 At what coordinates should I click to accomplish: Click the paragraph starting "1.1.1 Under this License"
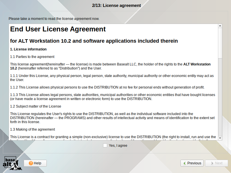[x=112, y=78]
